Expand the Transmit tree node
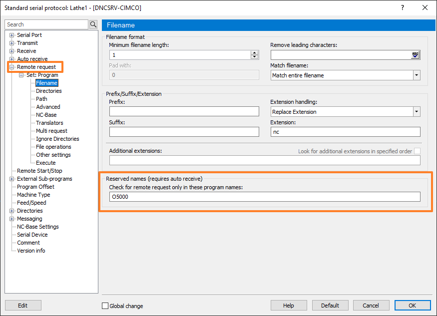This screenshot has width=437, height=316. tap(11, 43)
